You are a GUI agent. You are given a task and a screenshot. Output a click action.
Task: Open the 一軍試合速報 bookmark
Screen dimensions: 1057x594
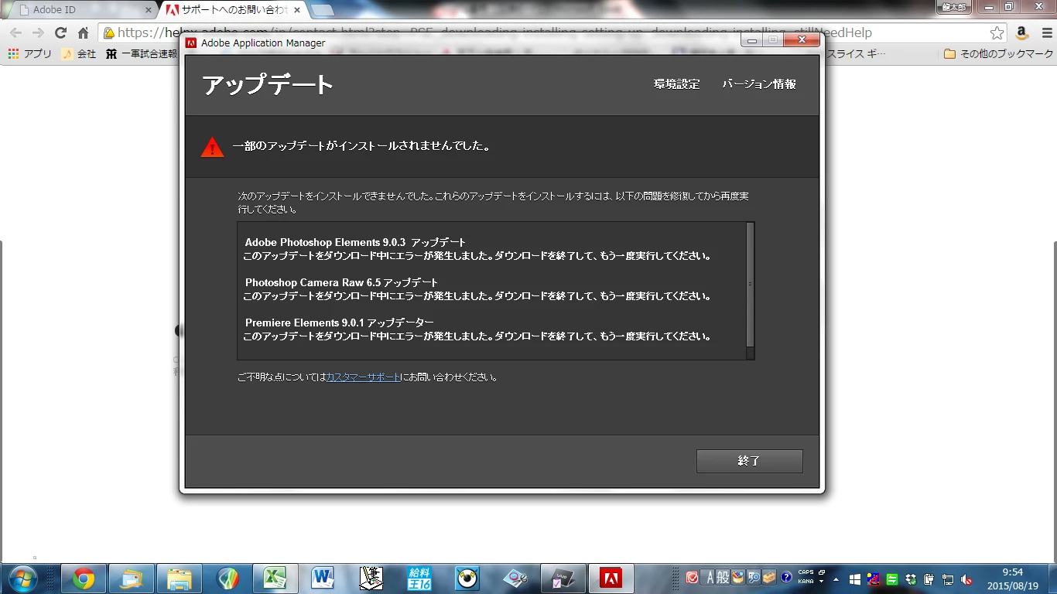142,54
